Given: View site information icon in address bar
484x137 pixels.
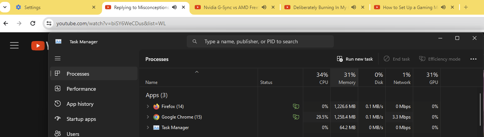Looking at the screenshot, I should pyautogui.click(x=49, y=23).
